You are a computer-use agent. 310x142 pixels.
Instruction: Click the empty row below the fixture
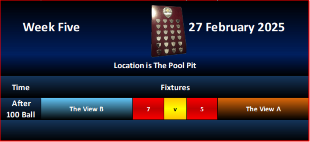tap(155, 130)
